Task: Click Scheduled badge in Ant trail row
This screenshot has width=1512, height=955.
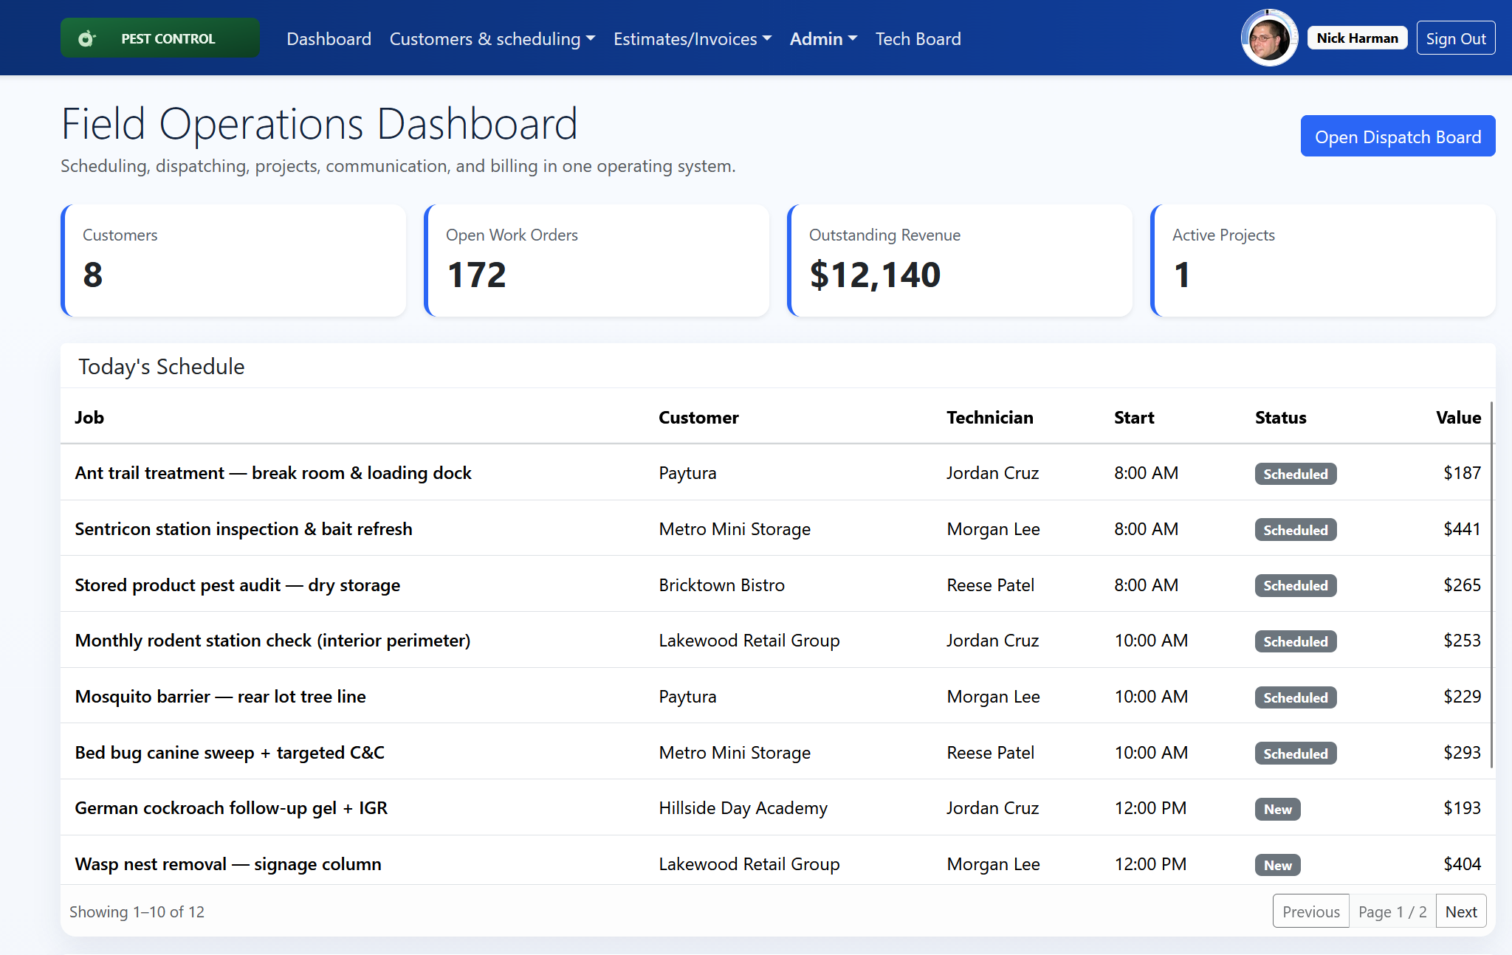Action: [x=1295, y=474]
